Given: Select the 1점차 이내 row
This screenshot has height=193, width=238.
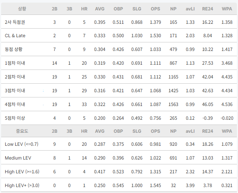Looking at the screenshot, I should click(x=119, y=63).
